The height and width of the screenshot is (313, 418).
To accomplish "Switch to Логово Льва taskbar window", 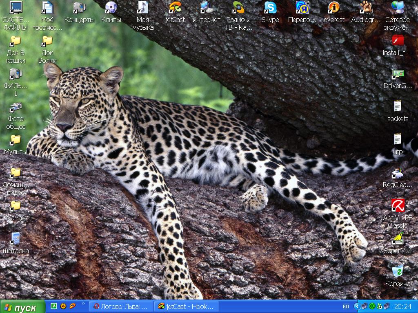I will [x=121, y=307].
